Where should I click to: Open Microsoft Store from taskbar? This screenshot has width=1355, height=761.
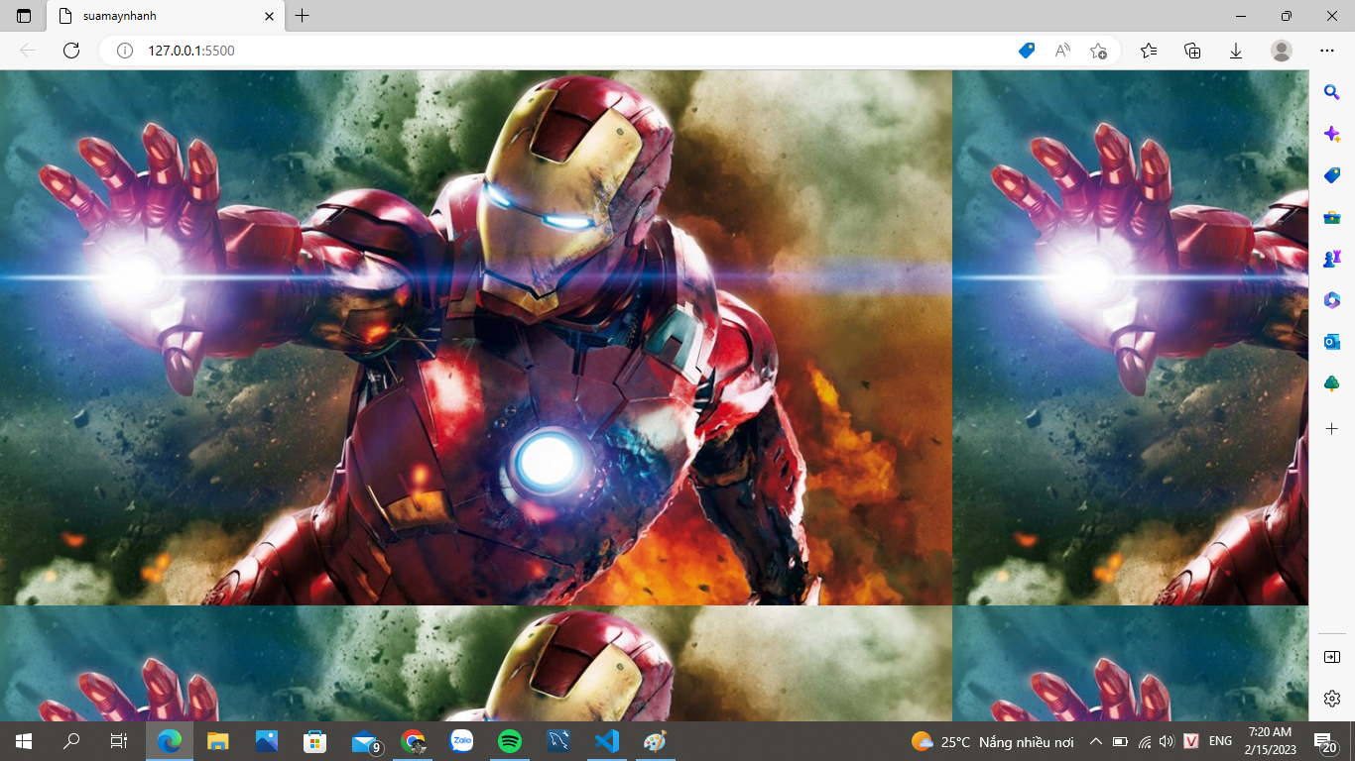(x=314, y=741)
